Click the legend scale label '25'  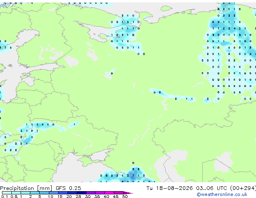78,196
